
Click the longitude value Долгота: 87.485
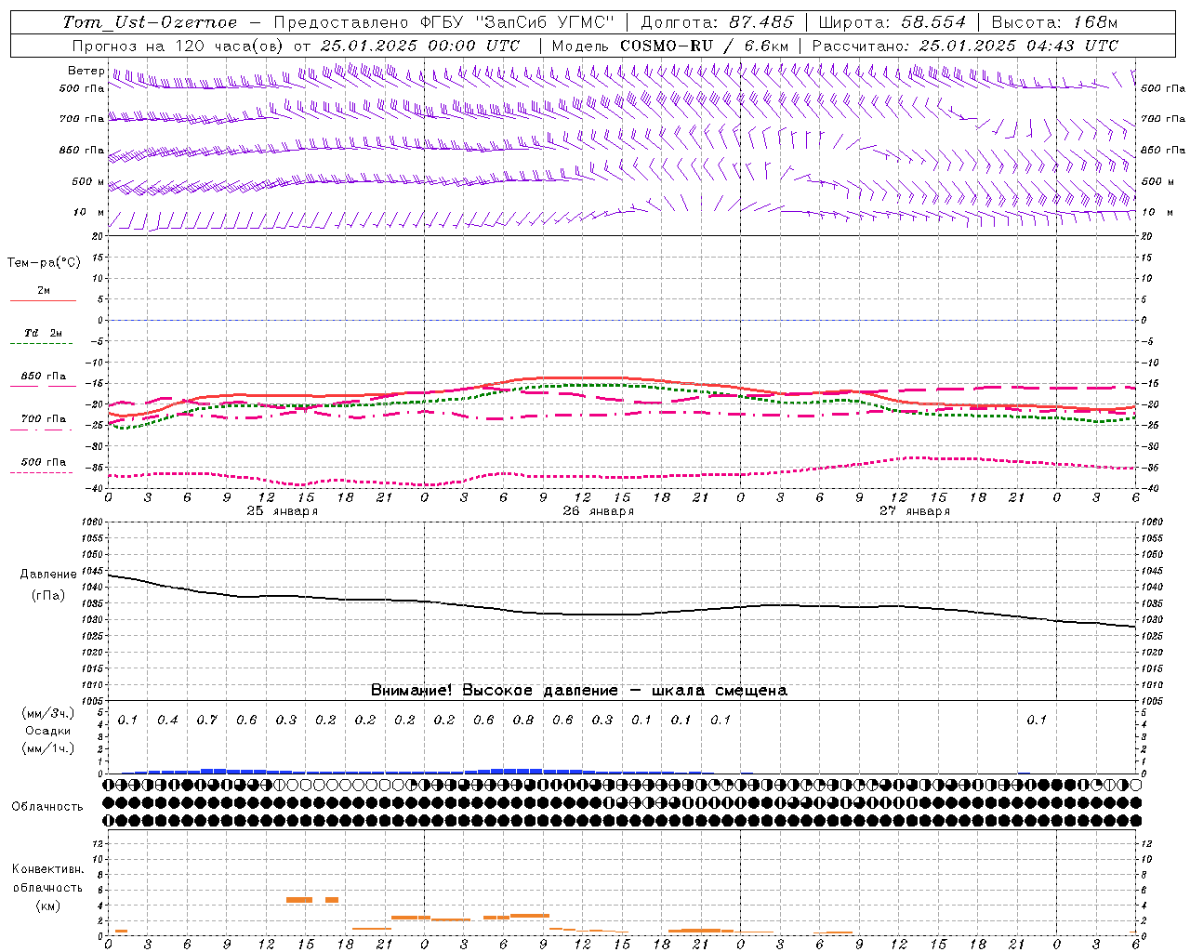[718, 22]
